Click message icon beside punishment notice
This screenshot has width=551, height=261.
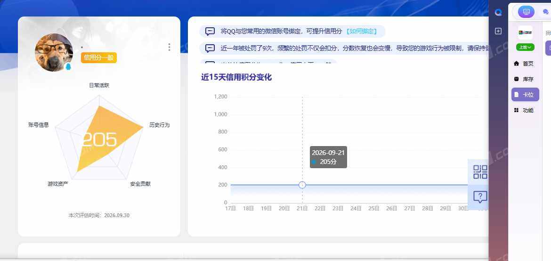tap(210, 48)
